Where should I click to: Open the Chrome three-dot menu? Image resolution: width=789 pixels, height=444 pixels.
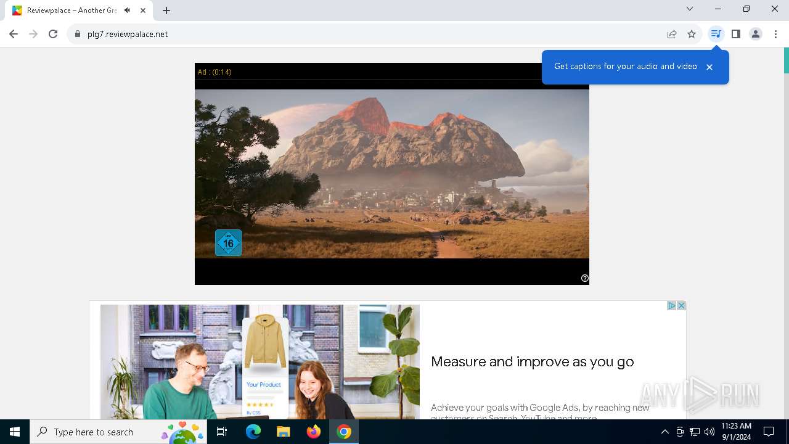775,34
